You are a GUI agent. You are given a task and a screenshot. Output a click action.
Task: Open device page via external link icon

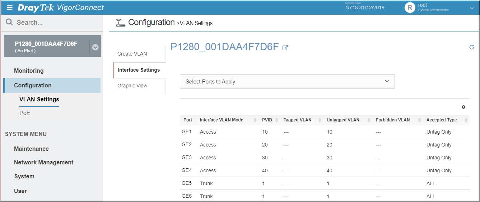pos(285,48)
